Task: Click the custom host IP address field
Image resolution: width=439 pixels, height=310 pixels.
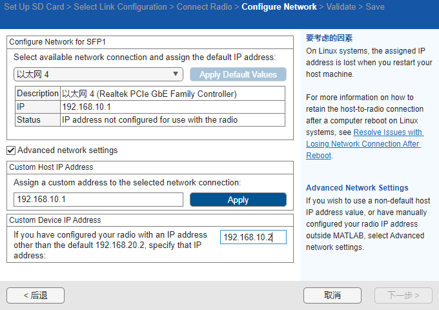Action: [x=98, y=200]
